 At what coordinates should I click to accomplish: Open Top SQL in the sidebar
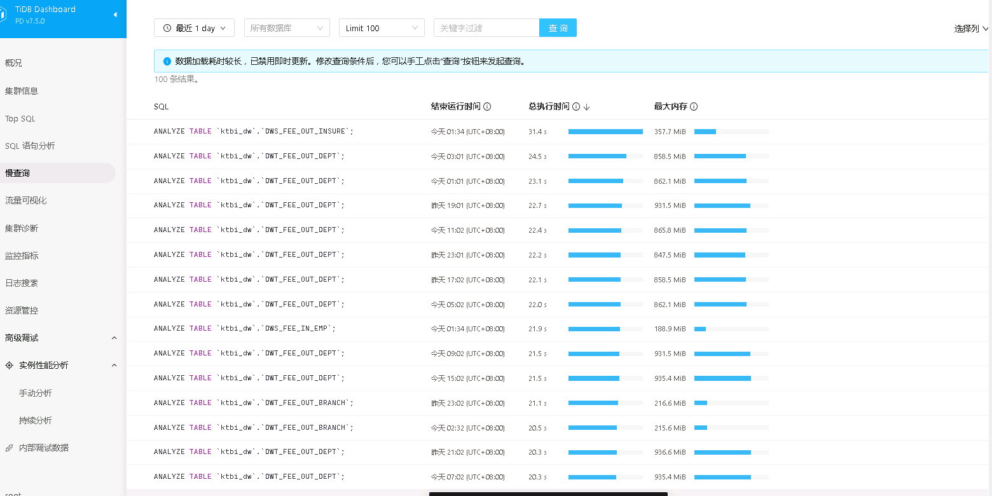(20, 119)
